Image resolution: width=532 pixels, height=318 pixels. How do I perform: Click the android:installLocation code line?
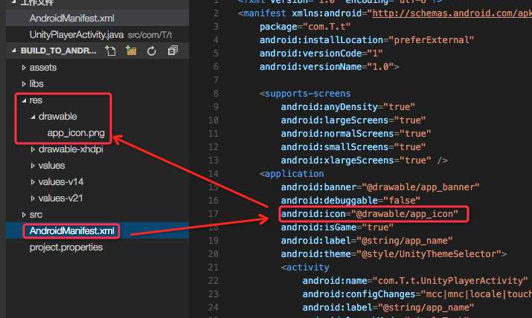(x=367, y=40)
